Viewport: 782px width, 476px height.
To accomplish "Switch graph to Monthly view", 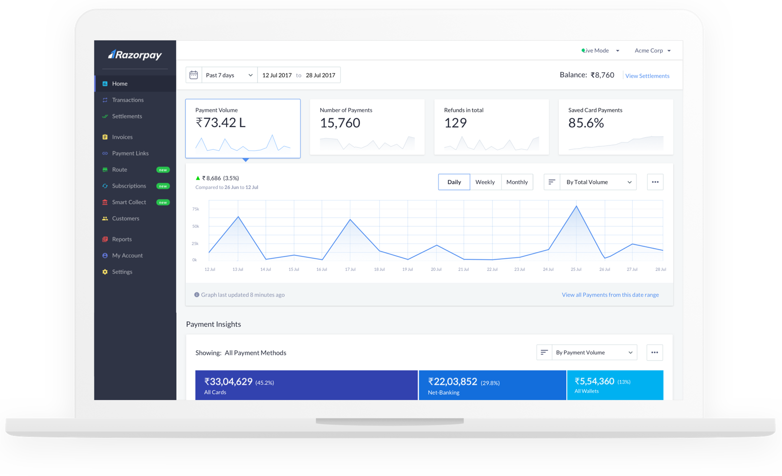I will 517,182.
